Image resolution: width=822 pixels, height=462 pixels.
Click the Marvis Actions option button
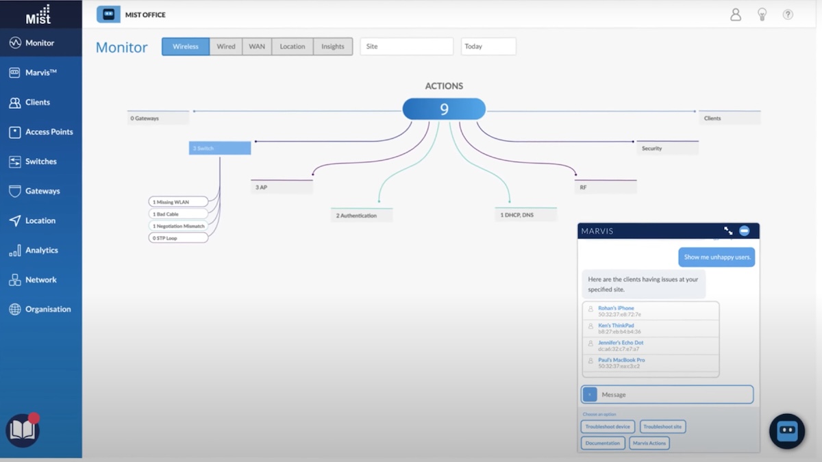649,443
